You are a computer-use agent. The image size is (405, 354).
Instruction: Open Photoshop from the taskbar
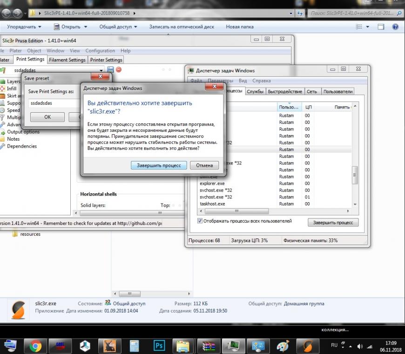pos(159,346)
